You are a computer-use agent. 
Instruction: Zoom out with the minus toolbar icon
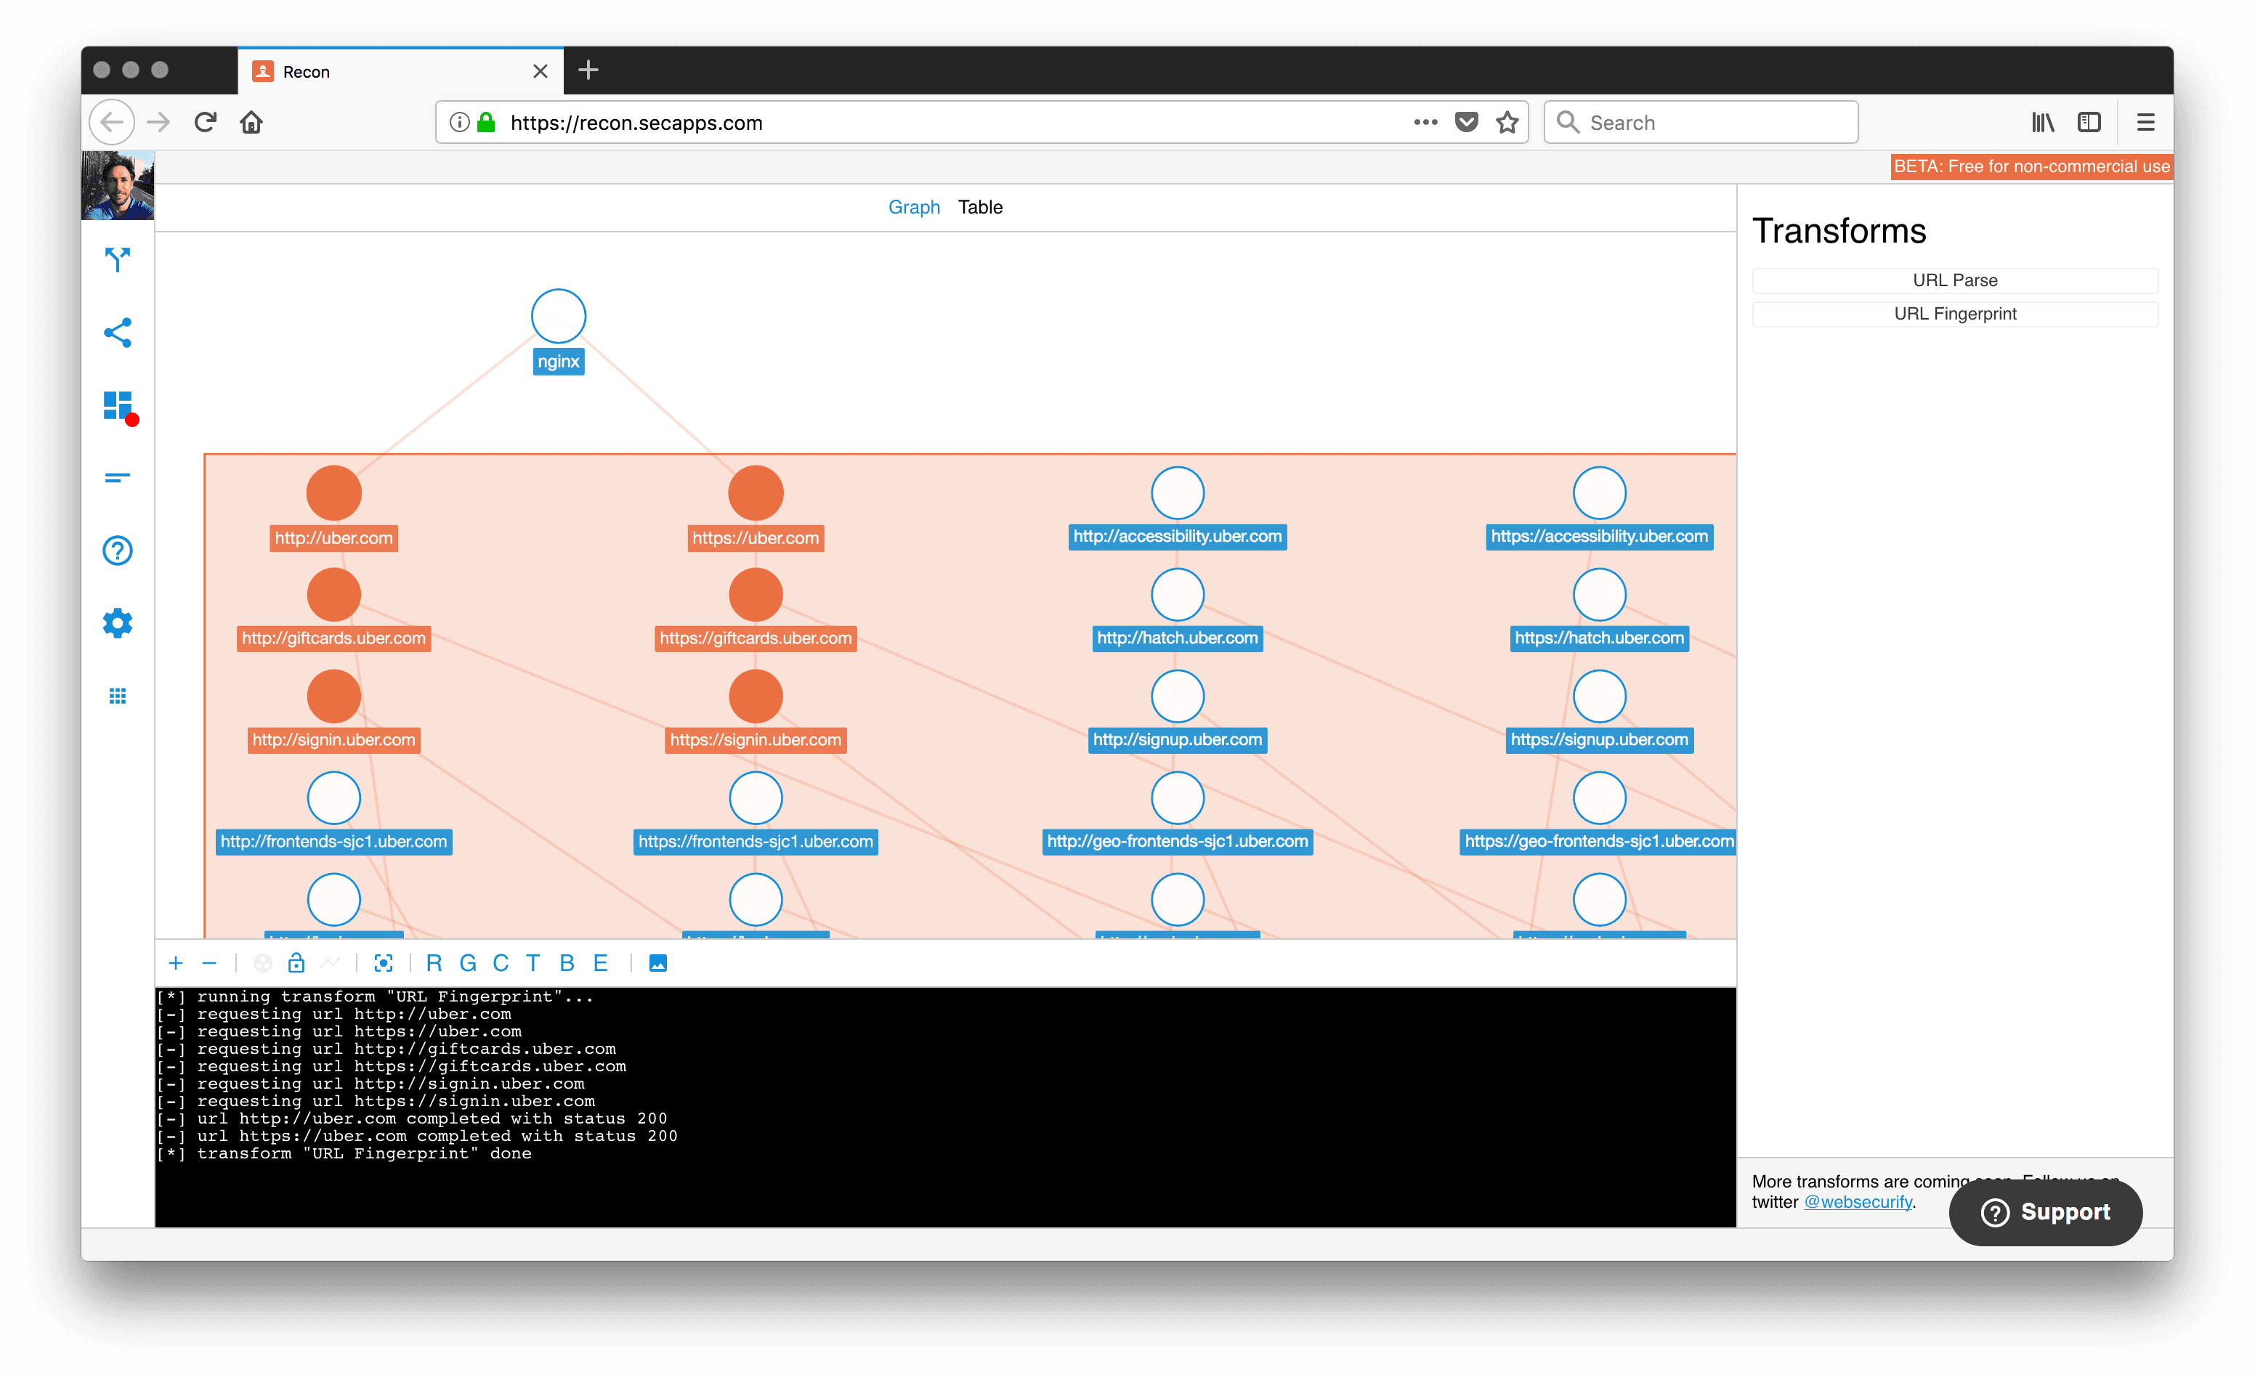pos(209,962)
